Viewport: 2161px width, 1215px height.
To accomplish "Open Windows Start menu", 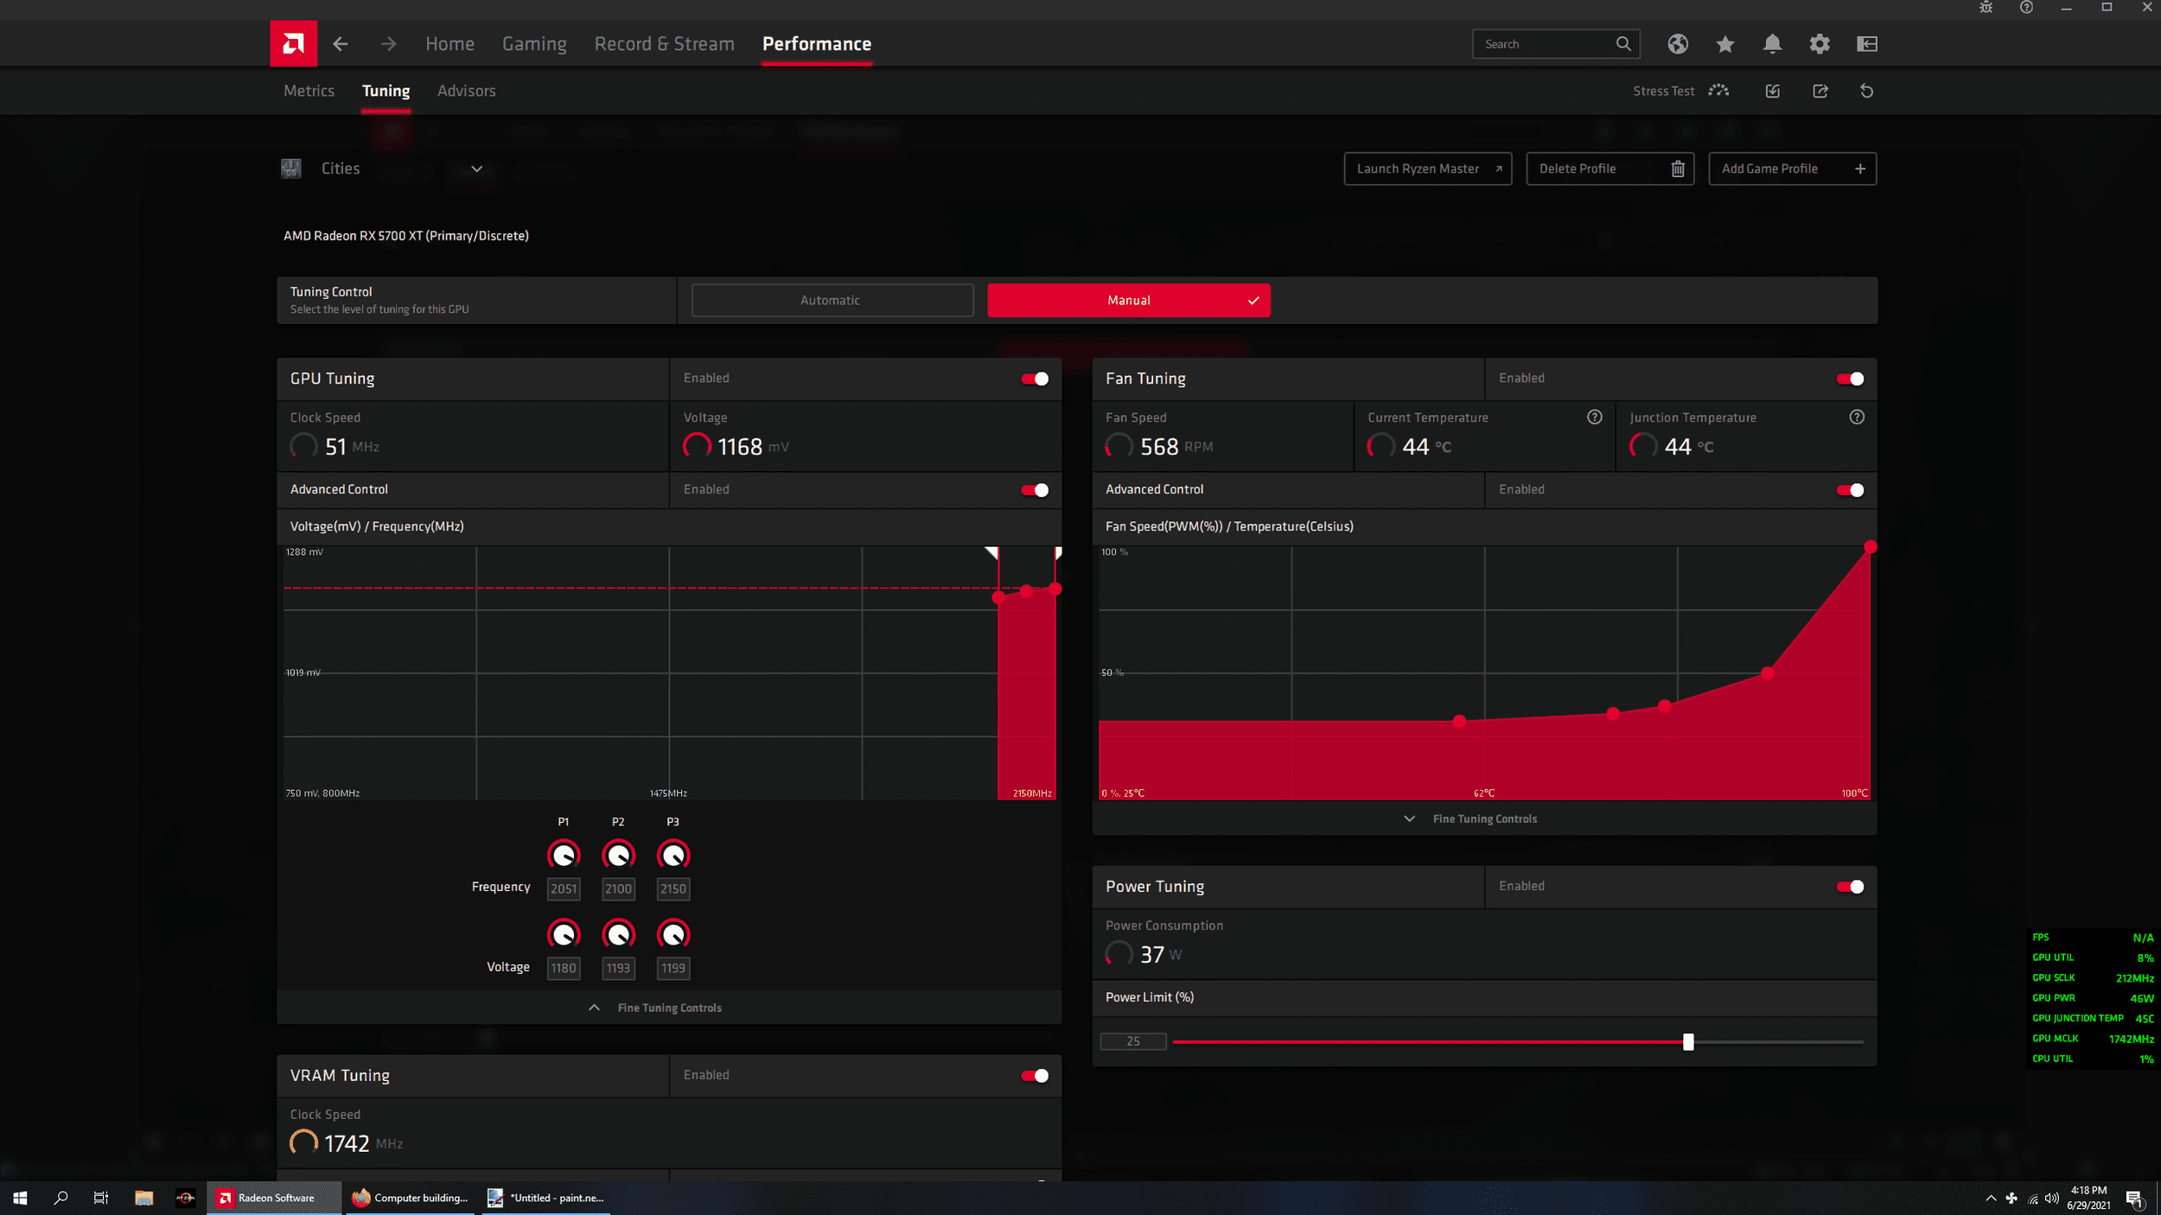I will [20, 1198].
